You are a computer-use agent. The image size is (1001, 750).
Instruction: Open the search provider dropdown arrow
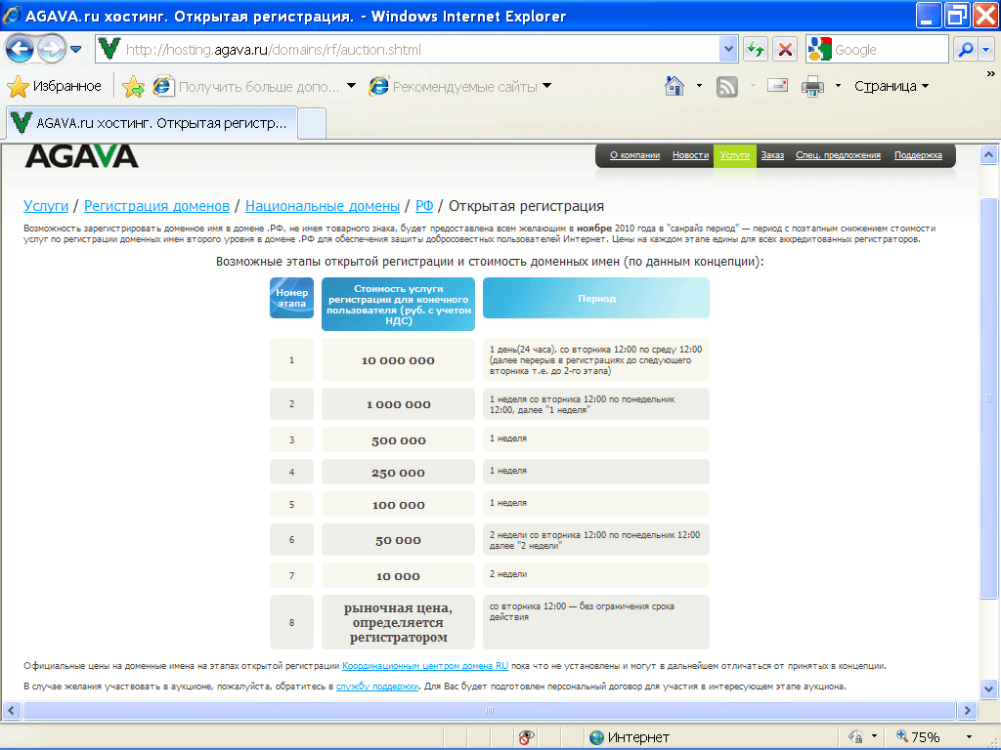pos(986,49)
